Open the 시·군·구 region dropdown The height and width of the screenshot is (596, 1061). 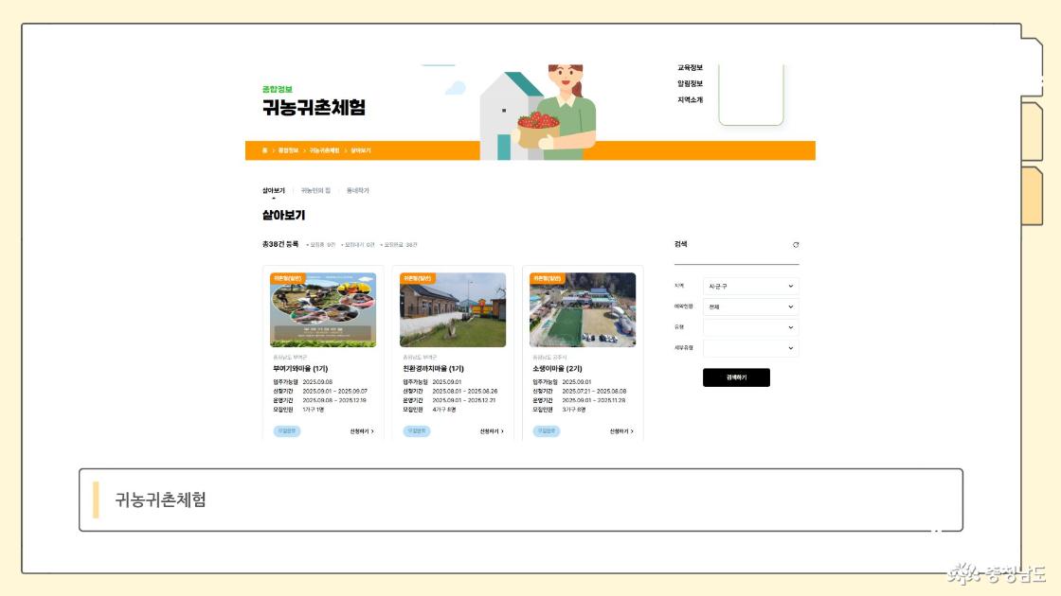click(750, 286)
